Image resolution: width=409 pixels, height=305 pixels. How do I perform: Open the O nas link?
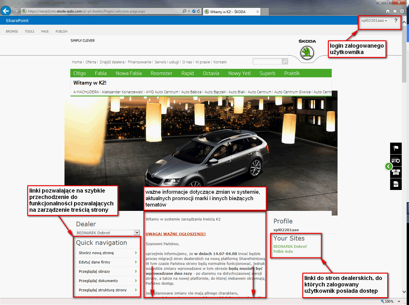pyautogui.click(x=187, y=62)
